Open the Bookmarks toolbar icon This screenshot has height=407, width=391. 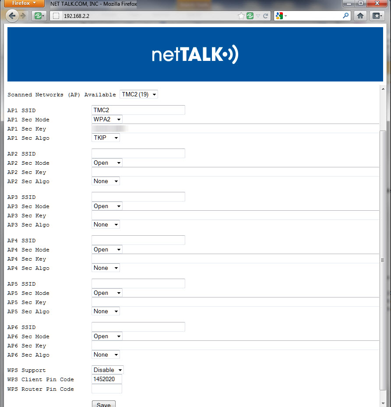pos(377,16)
